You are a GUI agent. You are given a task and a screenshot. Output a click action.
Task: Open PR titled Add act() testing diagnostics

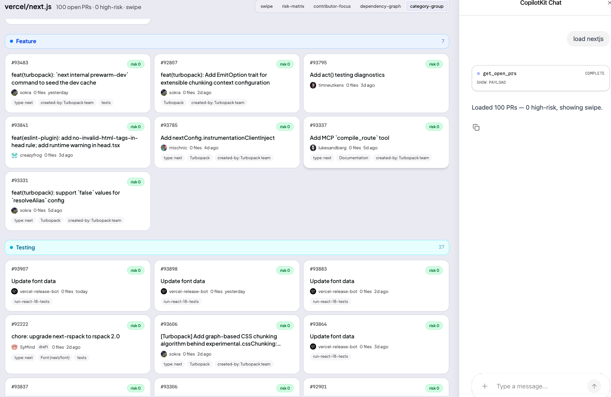(347, 75)
